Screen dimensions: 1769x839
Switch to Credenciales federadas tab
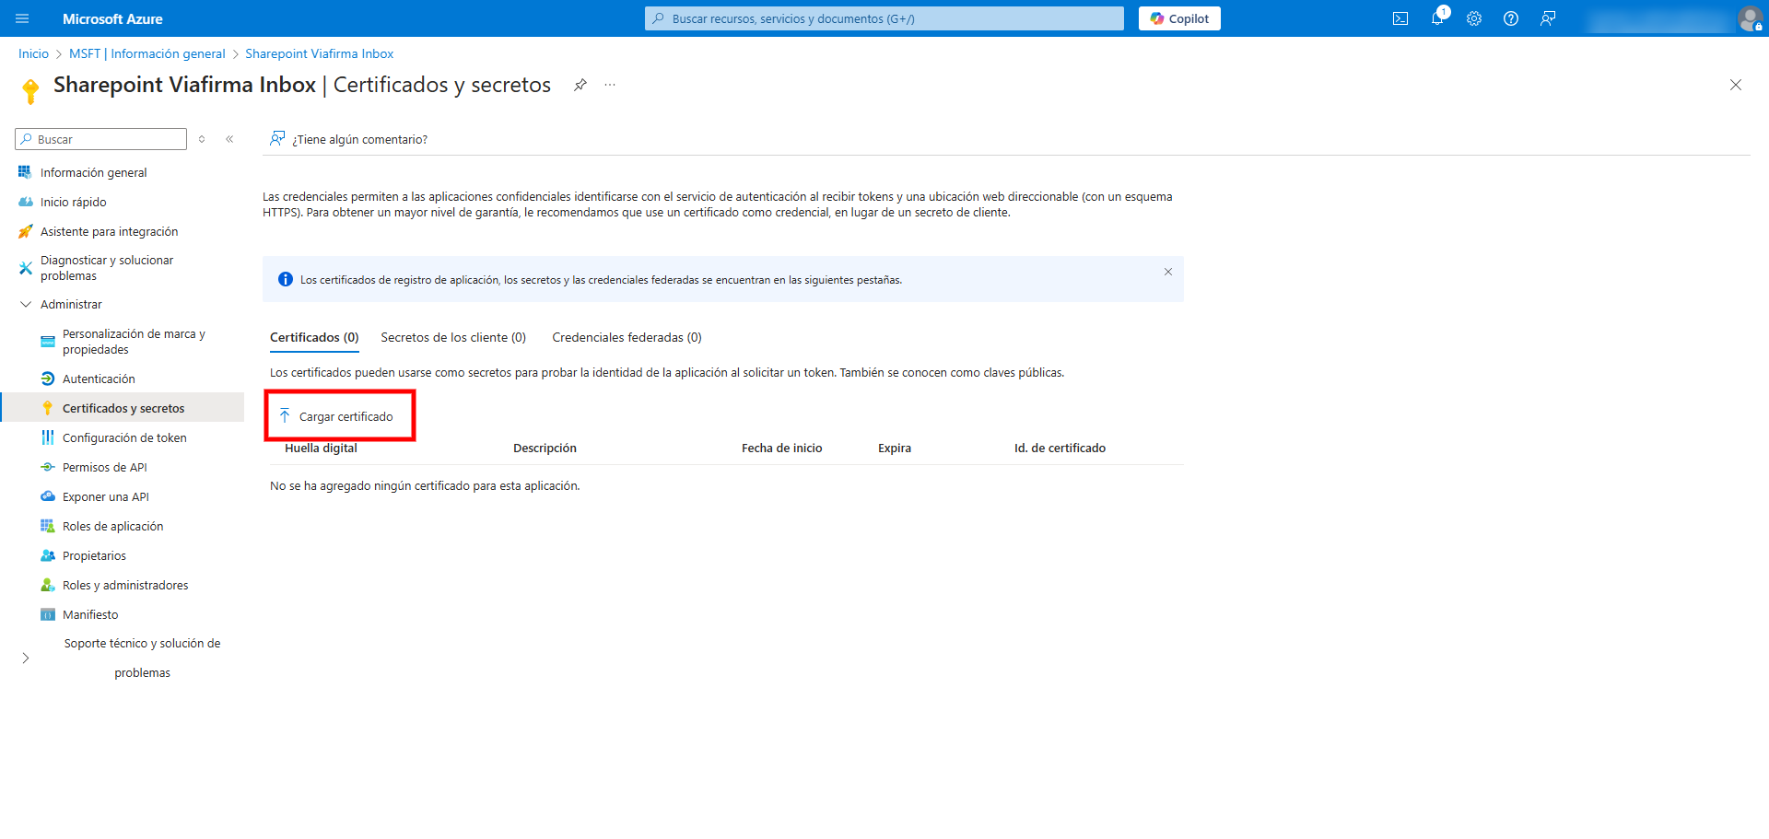click(x=627, y=337)
